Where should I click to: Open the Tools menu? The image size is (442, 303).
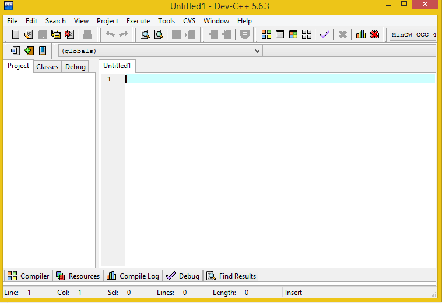click(166, 21)
